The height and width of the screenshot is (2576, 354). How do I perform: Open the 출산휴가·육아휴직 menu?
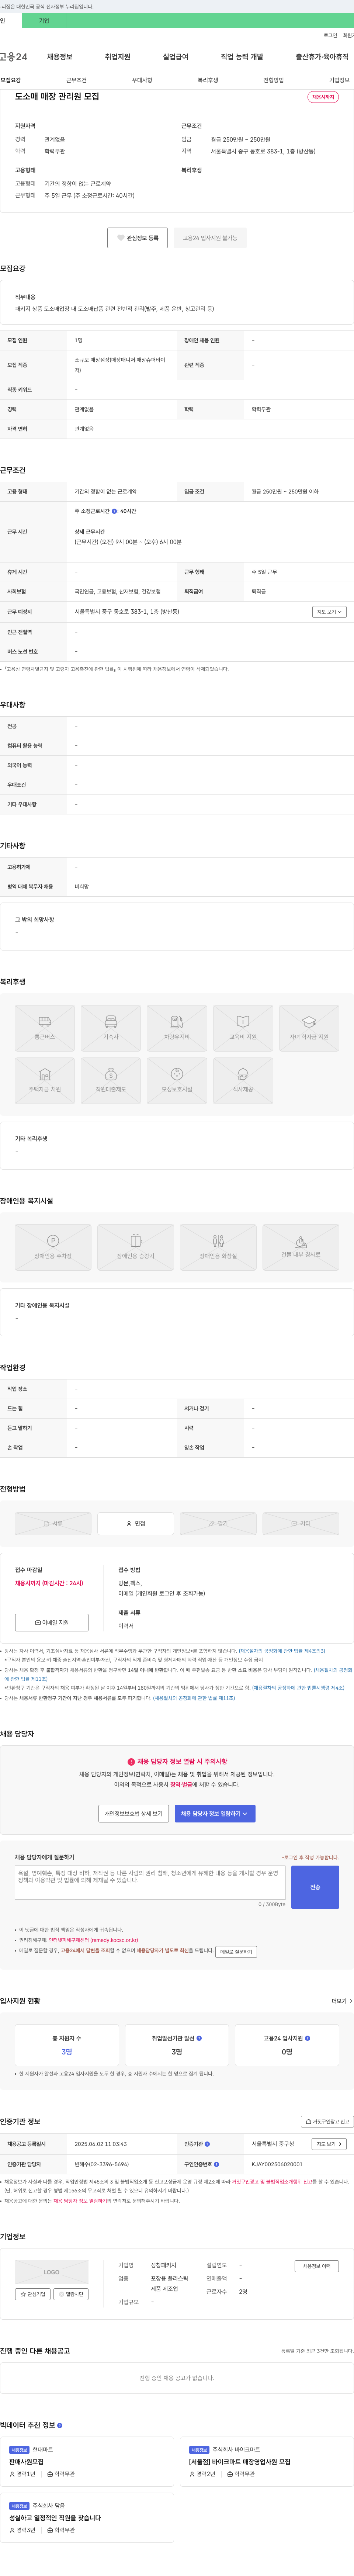tap(322, 57)
